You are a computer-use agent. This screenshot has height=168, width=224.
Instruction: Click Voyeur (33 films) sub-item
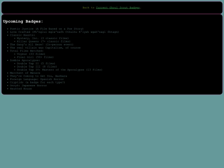pyautogui.click(x=31, y=54)
